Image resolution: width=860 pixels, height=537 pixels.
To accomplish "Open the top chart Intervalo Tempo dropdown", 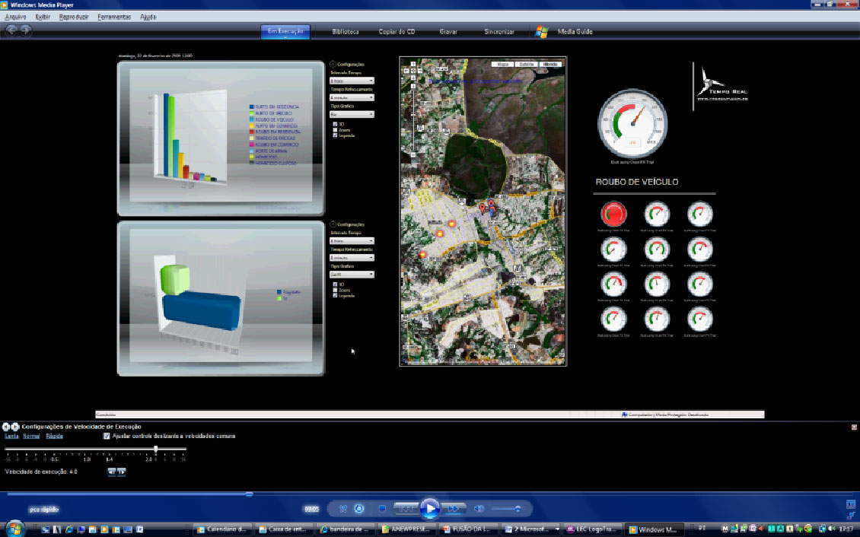I will point(352,81).
